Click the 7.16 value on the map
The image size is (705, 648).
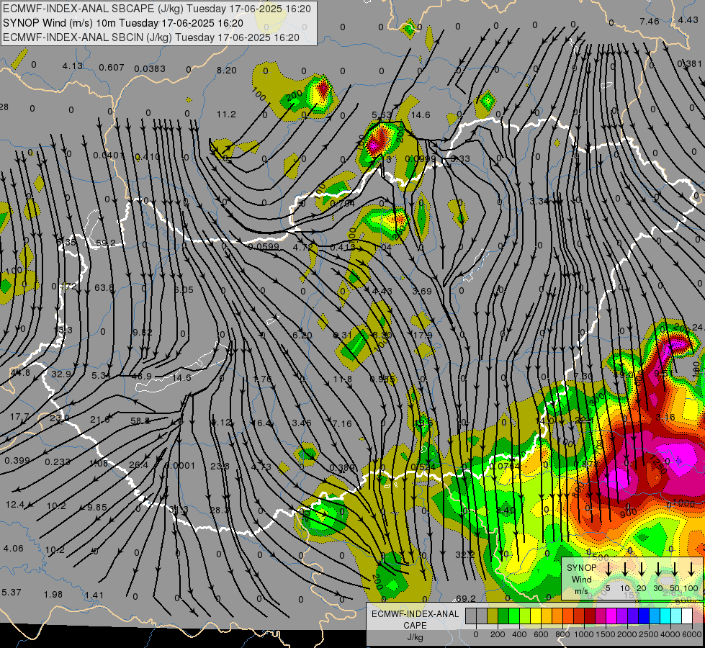point(342,423)
